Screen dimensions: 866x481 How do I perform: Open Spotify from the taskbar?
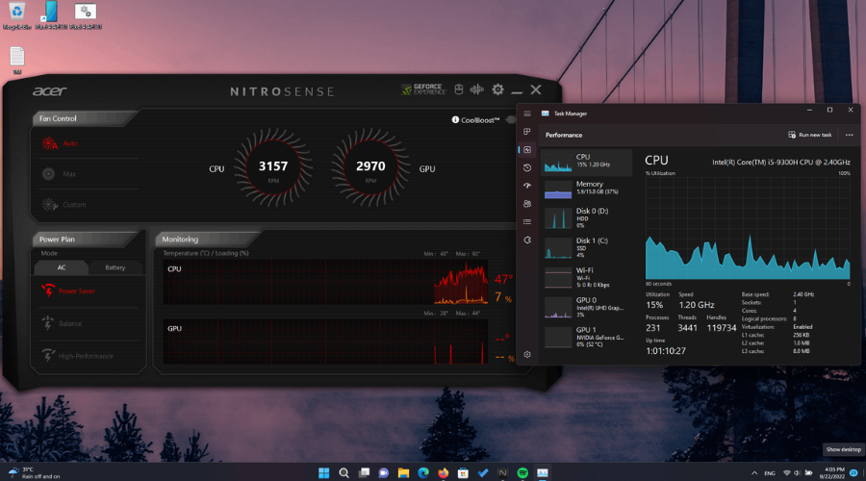coord(522,472)
